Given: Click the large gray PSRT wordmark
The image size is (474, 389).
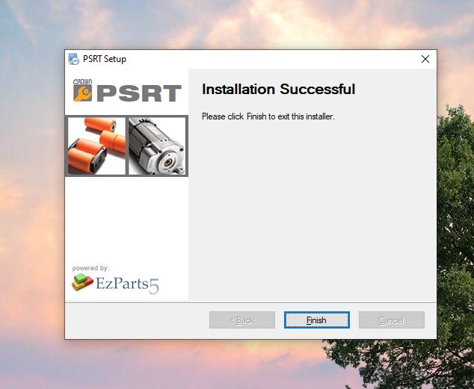Looking at the screenshot, I should (139, 93).
